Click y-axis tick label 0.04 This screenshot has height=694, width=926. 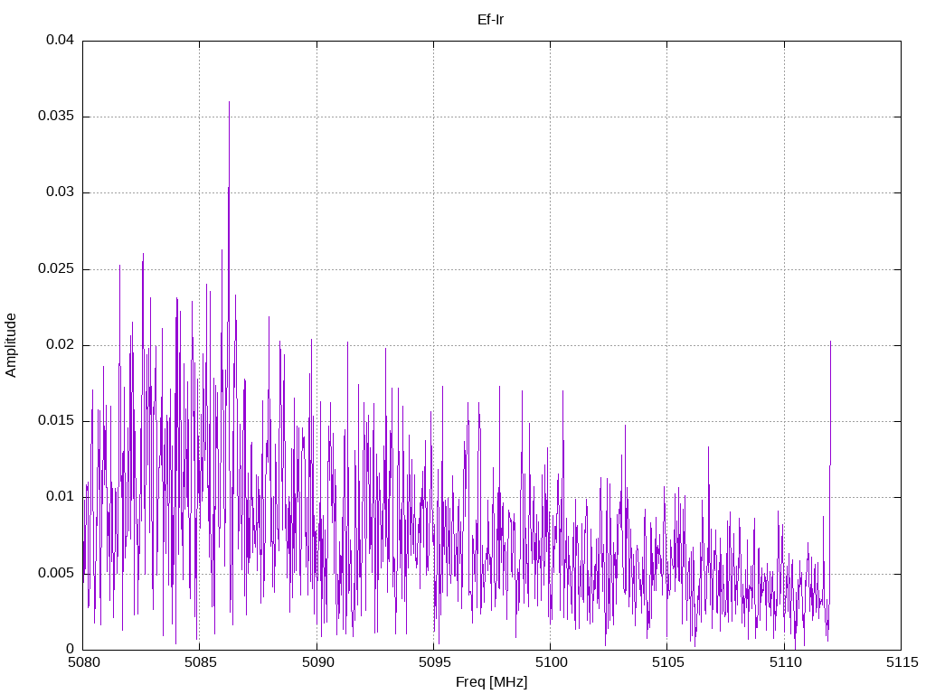(61, 40)
